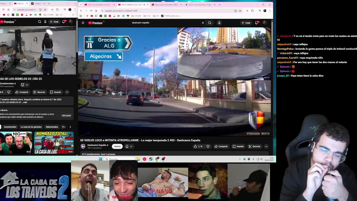Click the dashcam video player

coord(174,82)
